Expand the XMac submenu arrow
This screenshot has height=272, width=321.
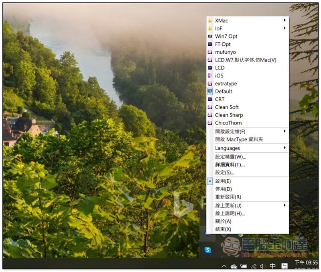284,20
